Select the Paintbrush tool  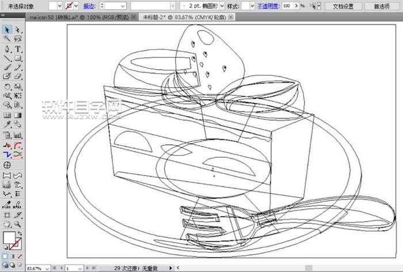[x=7, y=67]
